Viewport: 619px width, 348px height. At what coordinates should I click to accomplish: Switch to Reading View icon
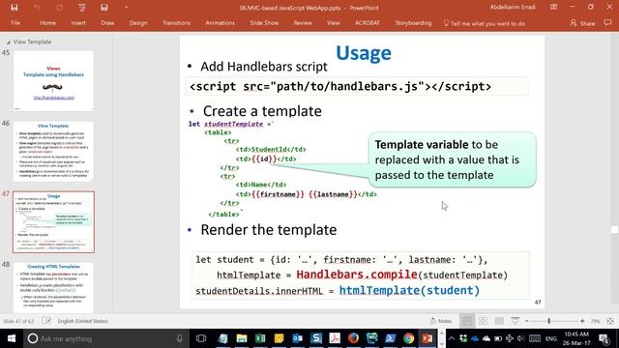[499, 321]
